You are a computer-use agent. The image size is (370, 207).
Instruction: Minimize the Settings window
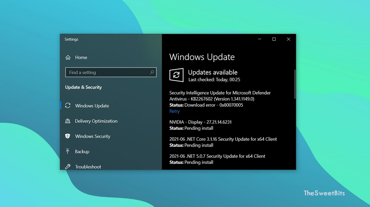(259, 39)
